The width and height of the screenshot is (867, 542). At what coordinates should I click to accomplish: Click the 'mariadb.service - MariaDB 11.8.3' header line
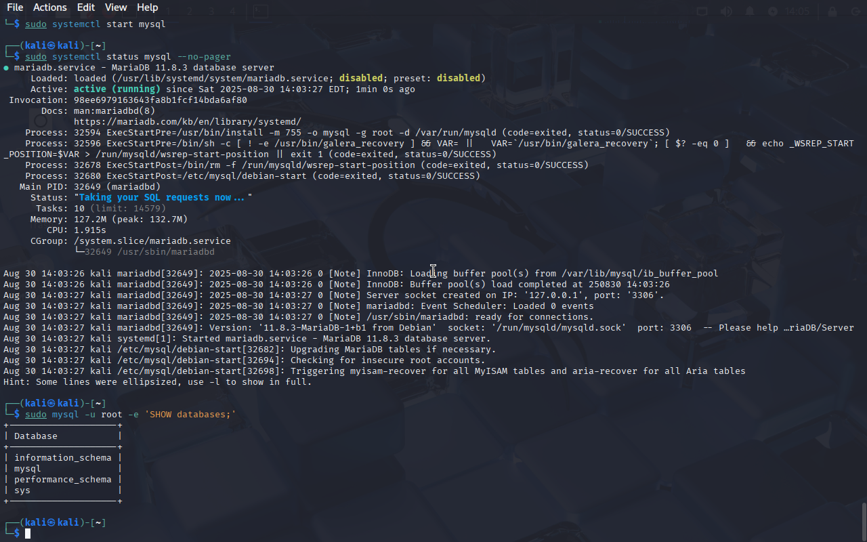[x=139, y=68]
